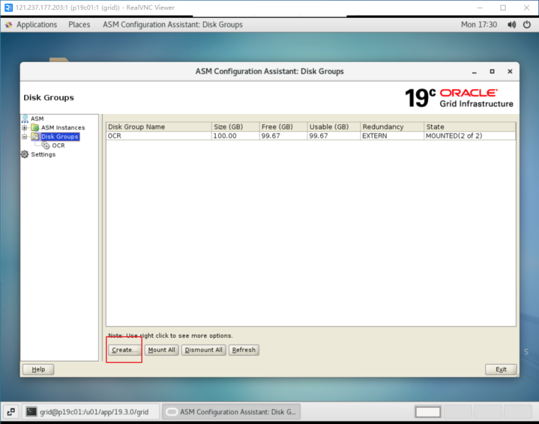Open the Places menu

click(x=79, y=25)
